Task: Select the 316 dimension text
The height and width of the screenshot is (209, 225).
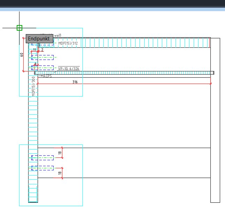Action: pyautogui.click(x=75, y=82)
